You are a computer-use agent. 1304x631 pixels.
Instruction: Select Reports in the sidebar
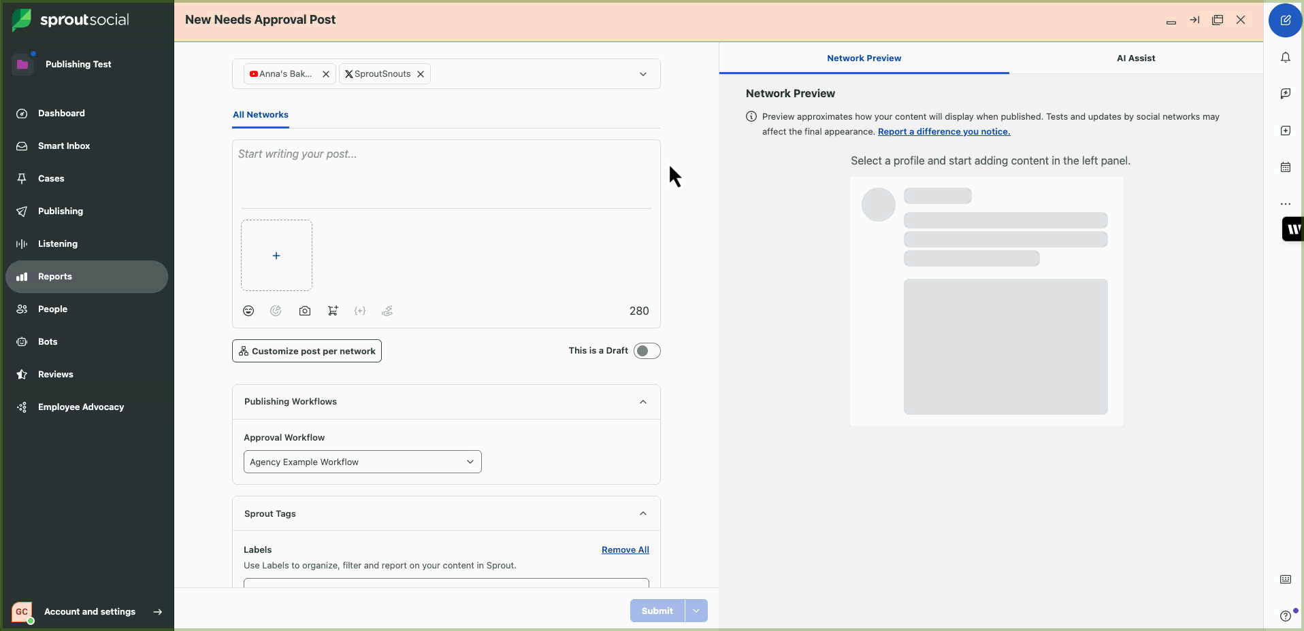[86, 277]
